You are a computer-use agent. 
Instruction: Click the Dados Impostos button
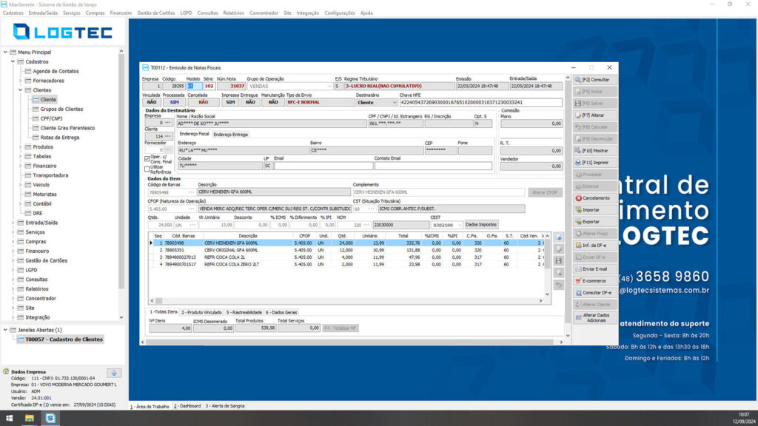[x=481, y=225]
